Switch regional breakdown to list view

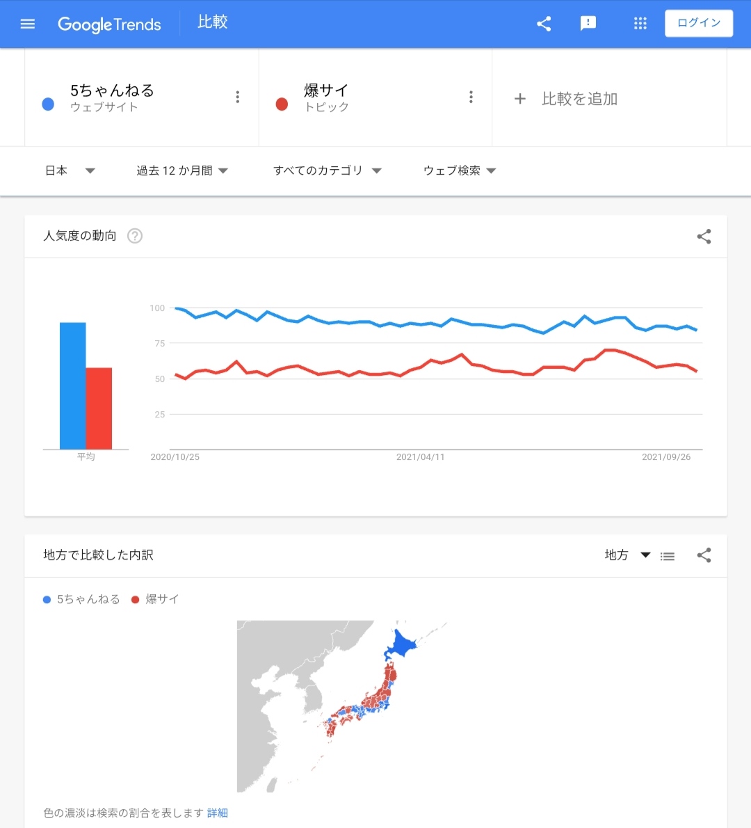[x=667, y=556]
